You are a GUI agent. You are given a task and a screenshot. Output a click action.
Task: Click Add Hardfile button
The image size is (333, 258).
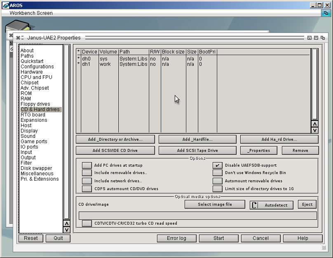click(197, 139)
